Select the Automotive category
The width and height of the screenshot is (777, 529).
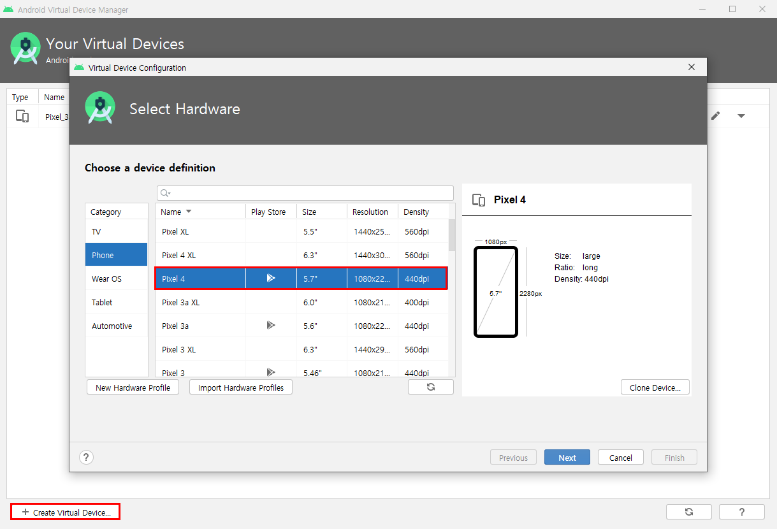116,326
